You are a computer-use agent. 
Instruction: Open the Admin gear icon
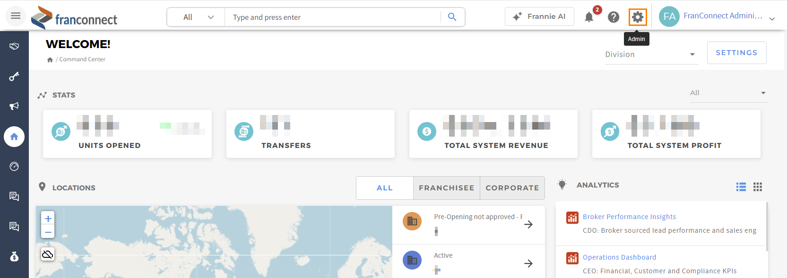click(638, 17)
